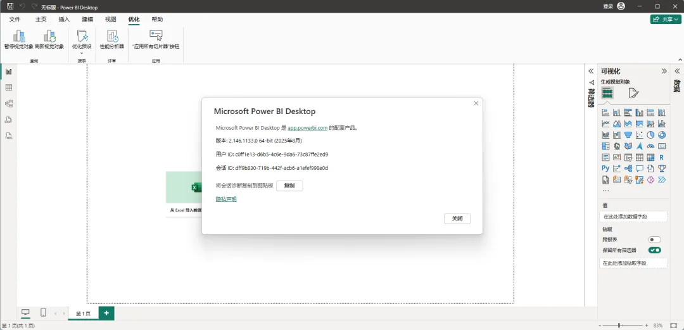Select the treemap visual

(x=605, y=146)
